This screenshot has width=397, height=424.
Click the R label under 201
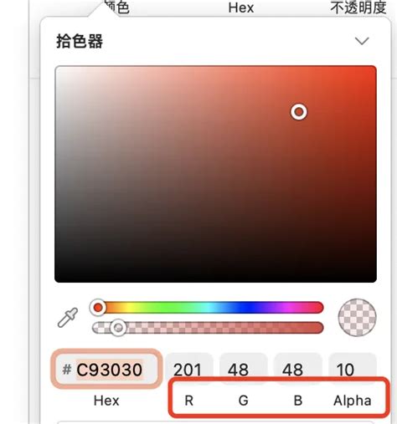pyautogui.click(x=189, y=401)
